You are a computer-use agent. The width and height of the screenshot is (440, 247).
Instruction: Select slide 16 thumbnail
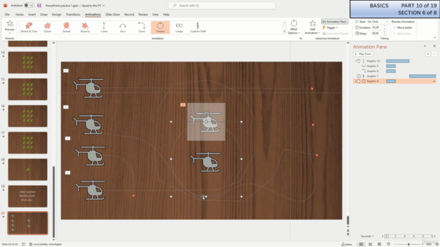click(x=27, y=116)
